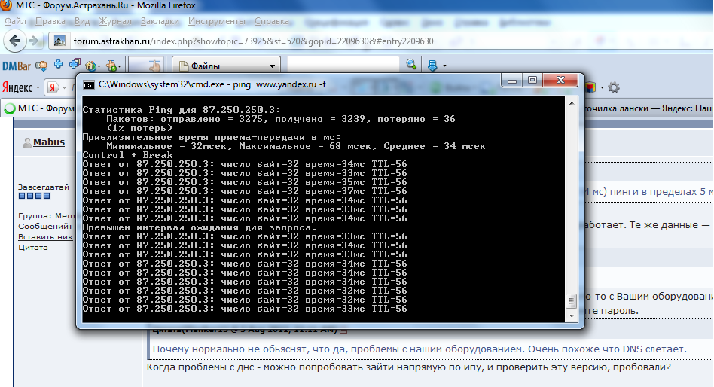Click the colored cube icon on Yandex bar

point(590,87)
